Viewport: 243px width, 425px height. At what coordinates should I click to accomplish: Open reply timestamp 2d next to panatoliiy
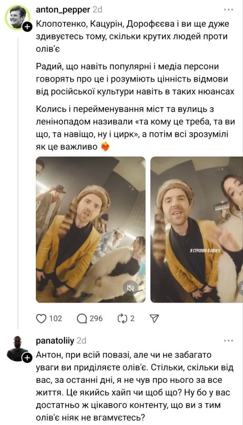click(81, 341)
